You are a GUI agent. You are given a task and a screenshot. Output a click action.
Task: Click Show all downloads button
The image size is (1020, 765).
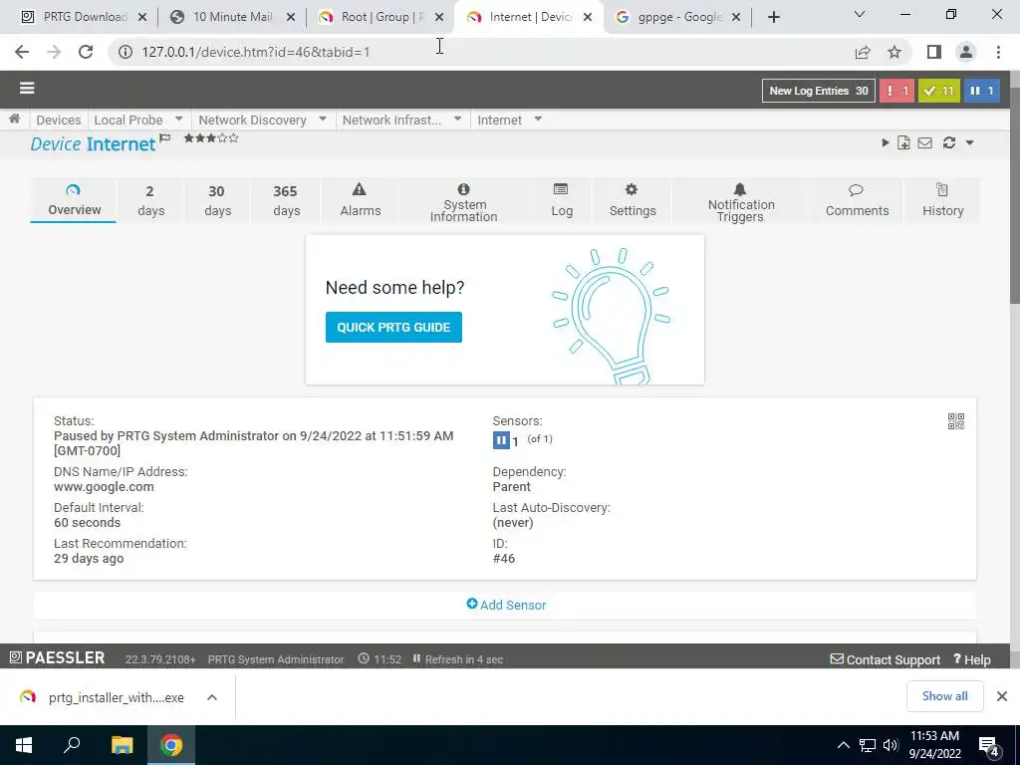coord(944,696)
